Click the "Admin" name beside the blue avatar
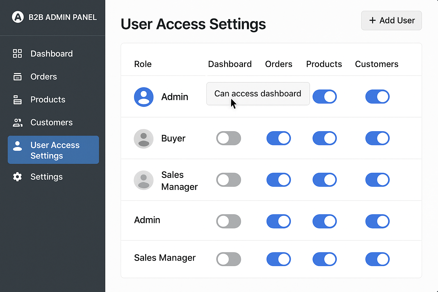This screenshot has width=438, height=292. click(x=175, y=97)
